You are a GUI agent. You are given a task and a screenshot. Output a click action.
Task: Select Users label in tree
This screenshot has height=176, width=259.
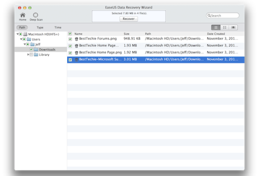point(36,39)
